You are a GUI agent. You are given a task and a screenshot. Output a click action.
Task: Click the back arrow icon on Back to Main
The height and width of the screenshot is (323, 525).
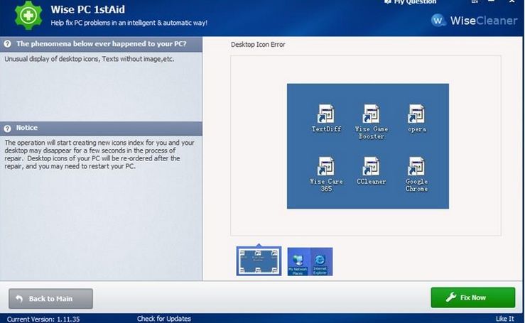[x=19, y=298]
